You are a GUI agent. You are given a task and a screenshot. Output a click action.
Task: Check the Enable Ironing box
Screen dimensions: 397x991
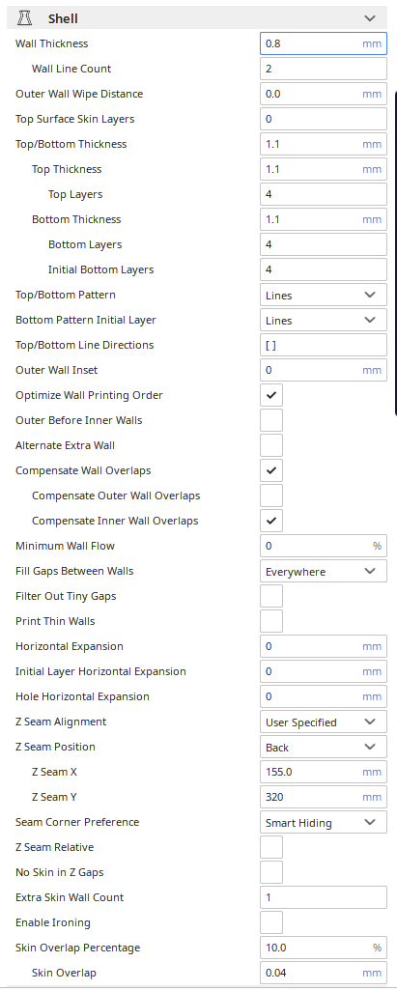point(271,922)
